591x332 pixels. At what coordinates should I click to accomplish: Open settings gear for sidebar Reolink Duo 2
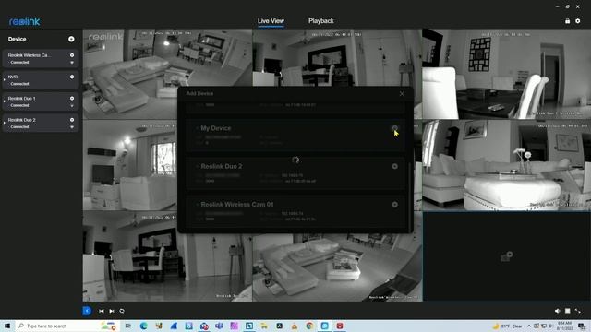click(x=72, y=120)
